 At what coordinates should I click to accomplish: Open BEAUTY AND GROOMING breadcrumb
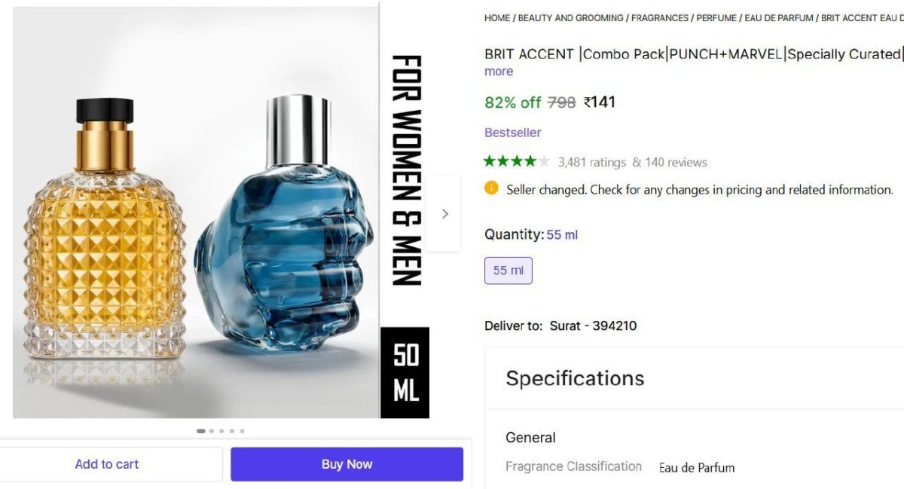[571, 17]
